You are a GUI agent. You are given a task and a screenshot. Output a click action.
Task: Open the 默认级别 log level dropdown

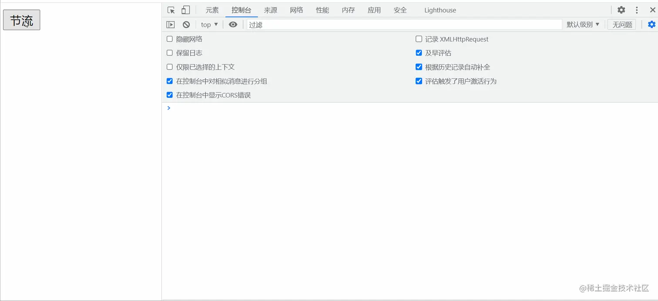tap(583, 24)
